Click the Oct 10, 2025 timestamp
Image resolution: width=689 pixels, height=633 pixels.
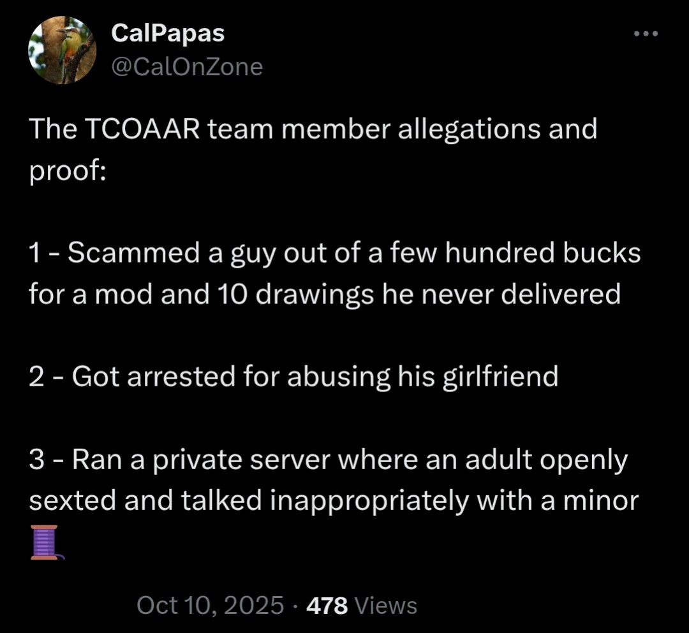pyautogui.click(x=210, y=606)
